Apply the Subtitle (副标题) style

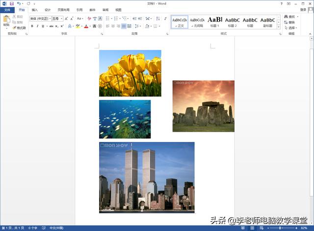click(x=267, y=22)
